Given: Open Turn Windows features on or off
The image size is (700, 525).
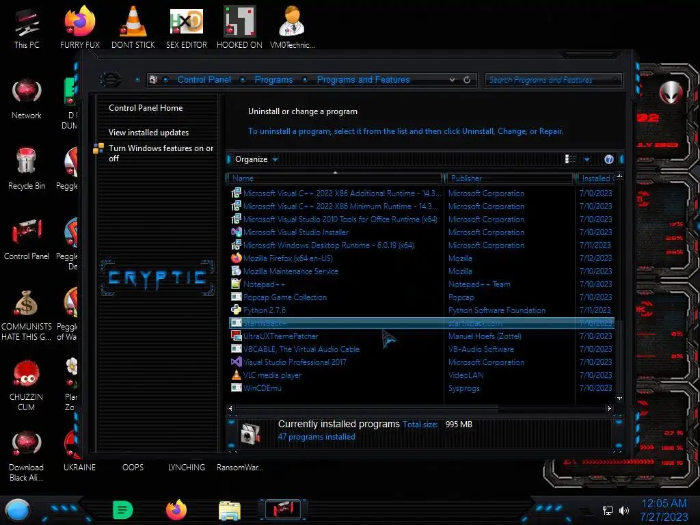Looking at the screenshot, I should point(161,153).
